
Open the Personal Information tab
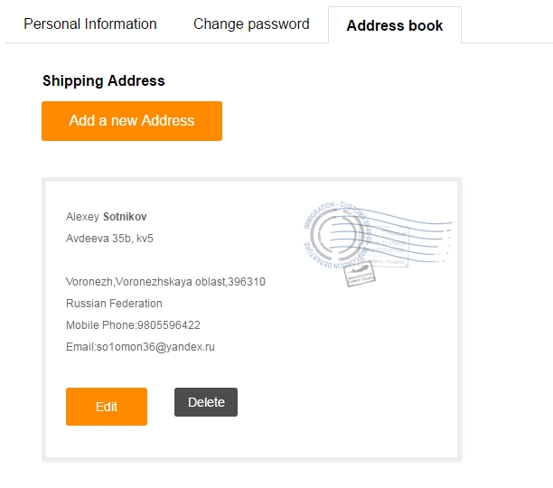point(90,24)
